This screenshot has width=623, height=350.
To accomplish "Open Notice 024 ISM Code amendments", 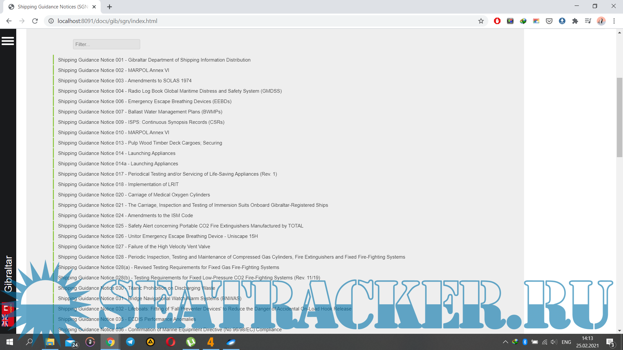I will coord(125,216).
